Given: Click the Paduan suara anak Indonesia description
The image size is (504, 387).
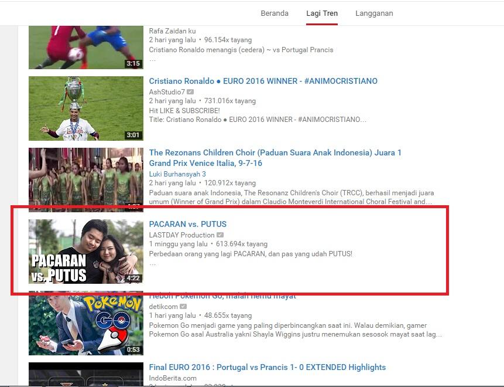Looking at the screenshot, I should pos(292,197).
